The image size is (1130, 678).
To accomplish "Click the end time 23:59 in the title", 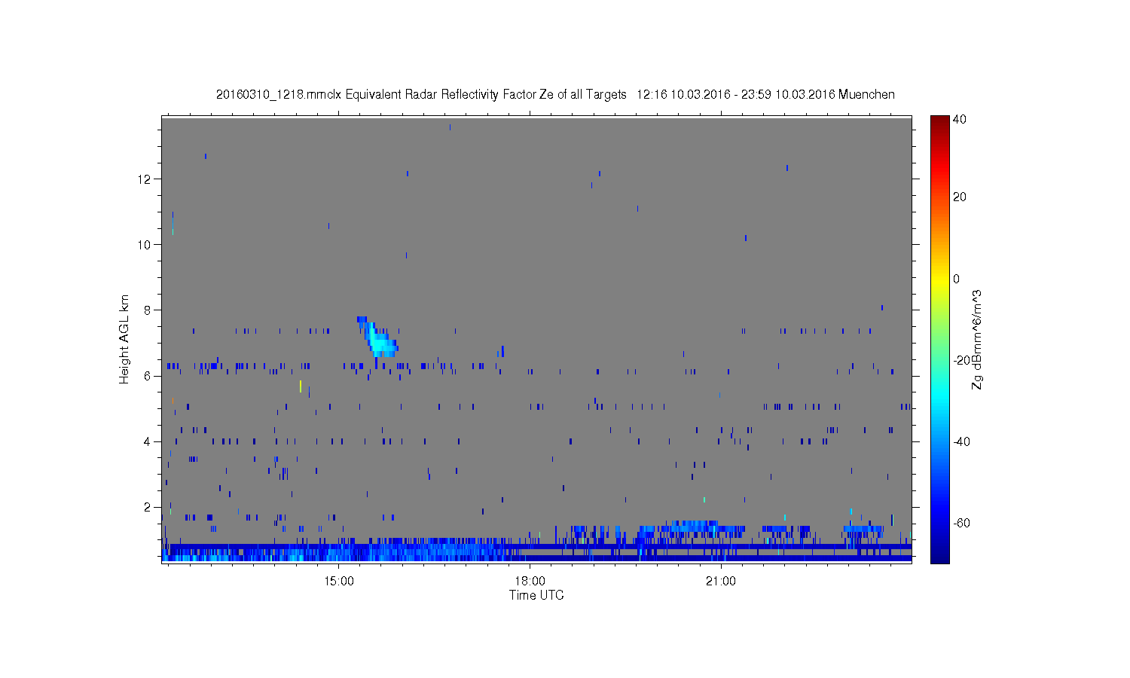I will click(x=757, y=95).
